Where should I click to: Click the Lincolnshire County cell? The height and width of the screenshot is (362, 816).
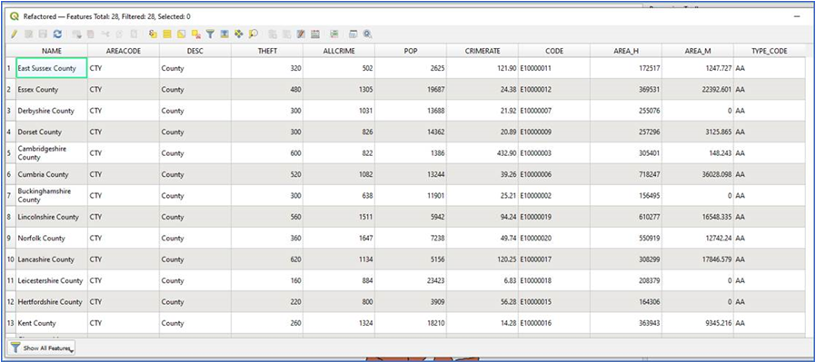(x=52, y=217)
